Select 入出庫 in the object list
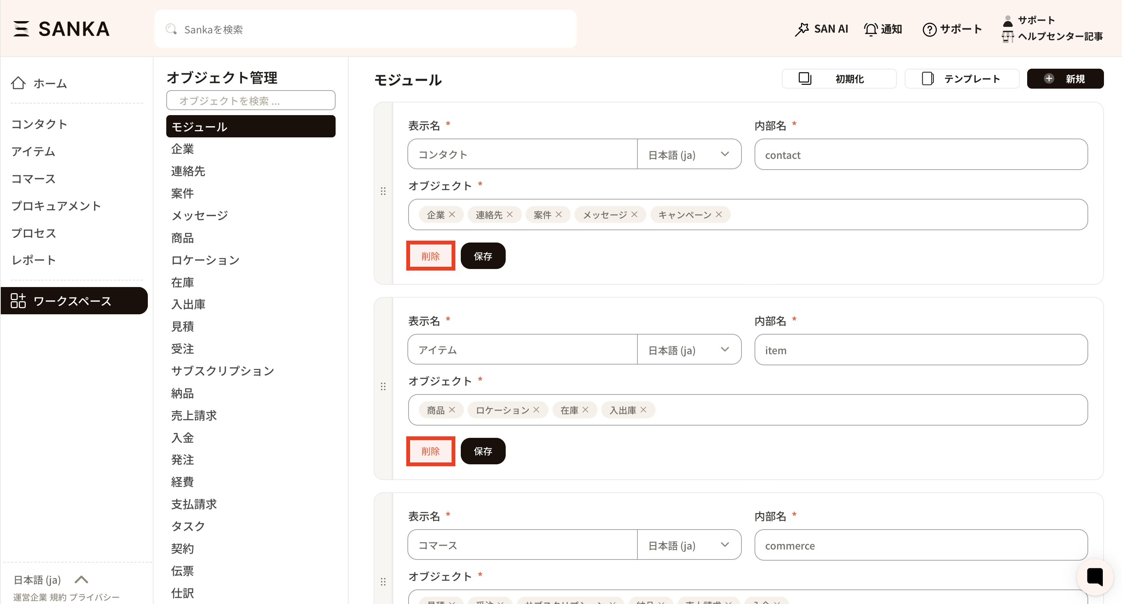The height and width of the screenshot is (604, 1122). (x=188, y=304)
